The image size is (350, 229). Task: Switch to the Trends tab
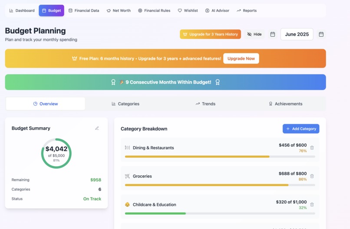[205, 104]
